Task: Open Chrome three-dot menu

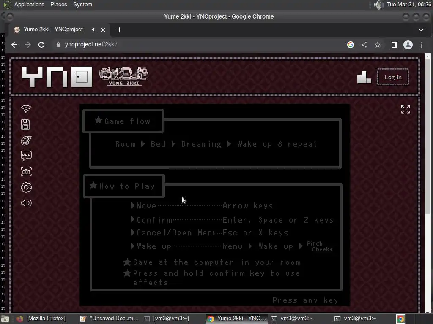Action: point(422,45)
